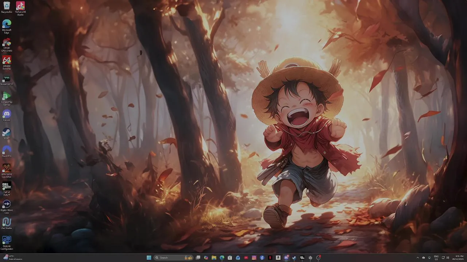The image size is (467, 262).
Task: Open the Mail app from the taskbar
Action: point(238,258)
